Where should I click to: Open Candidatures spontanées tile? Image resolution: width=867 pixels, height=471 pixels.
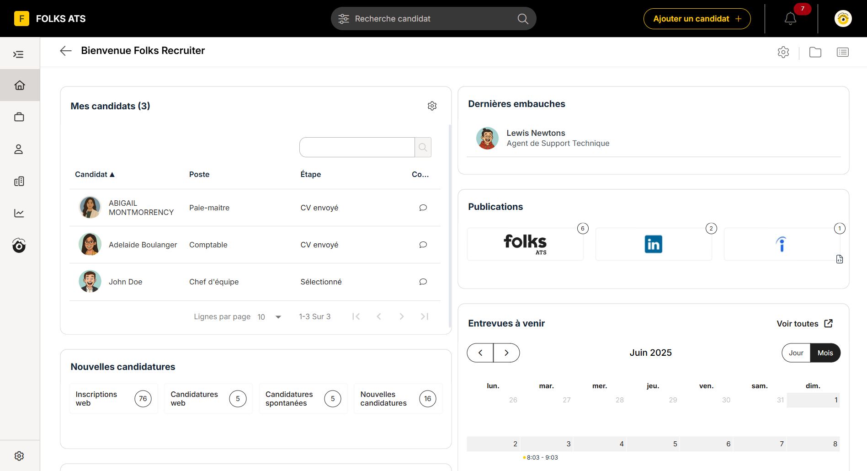coord(303,399)
